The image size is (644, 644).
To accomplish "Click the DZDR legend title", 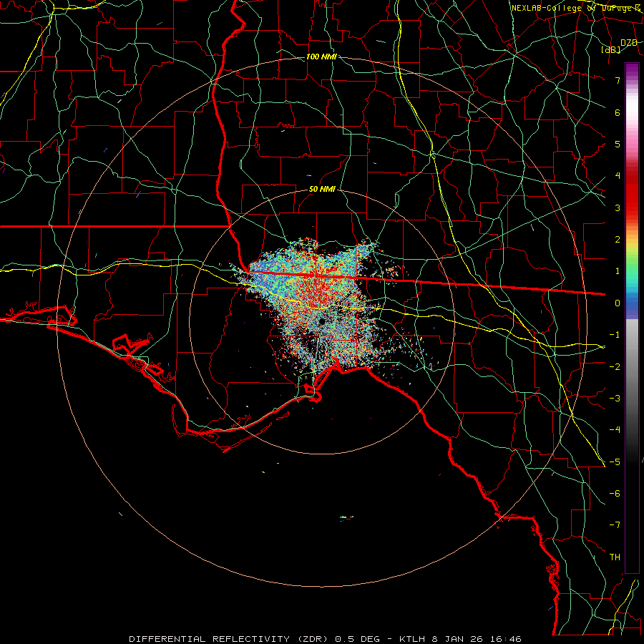I will click(x=629, y=43).
